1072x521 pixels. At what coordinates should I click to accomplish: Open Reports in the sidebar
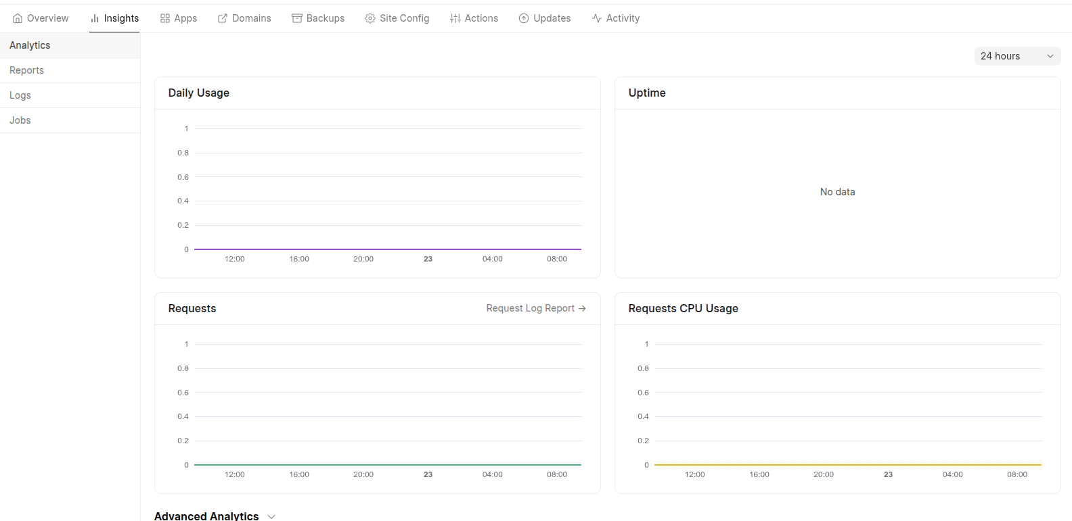click(x=70, y=70)
